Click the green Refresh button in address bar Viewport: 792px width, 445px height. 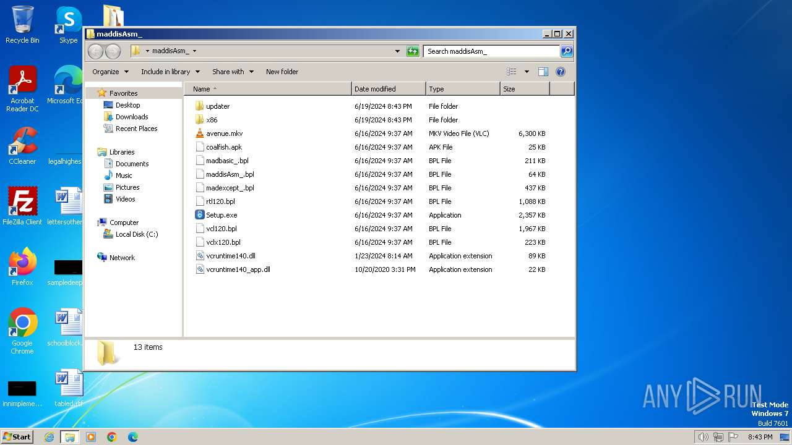click(x=413, y=51)
